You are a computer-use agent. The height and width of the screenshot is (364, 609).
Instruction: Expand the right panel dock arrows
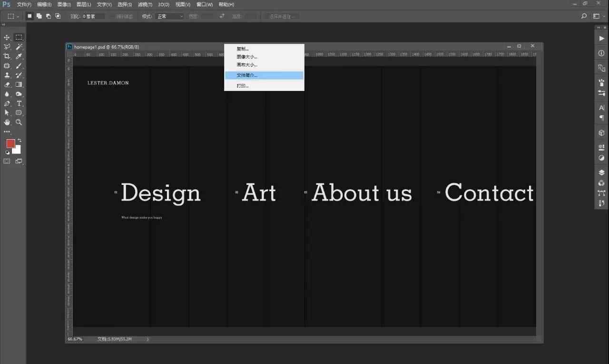pyautogui.click(x=599, y=28)
